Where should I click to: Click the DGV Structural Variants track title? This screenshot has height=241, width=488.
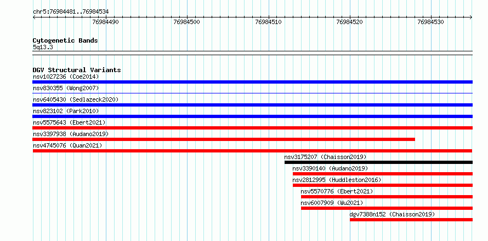(x=77, y=70)
